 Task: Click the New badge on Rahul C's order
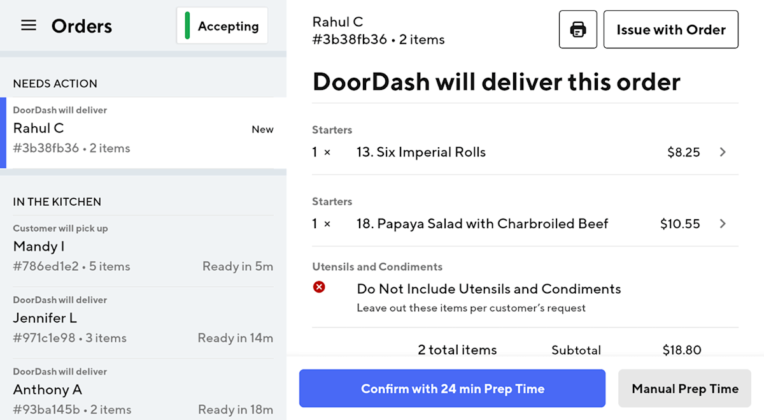point(262,129)
